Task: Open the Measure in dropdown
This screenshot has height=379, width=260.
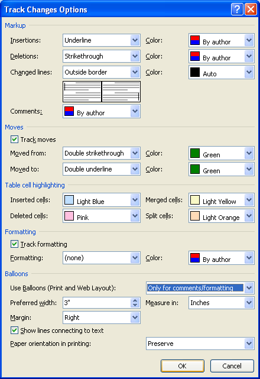Action: click(222, 303)
